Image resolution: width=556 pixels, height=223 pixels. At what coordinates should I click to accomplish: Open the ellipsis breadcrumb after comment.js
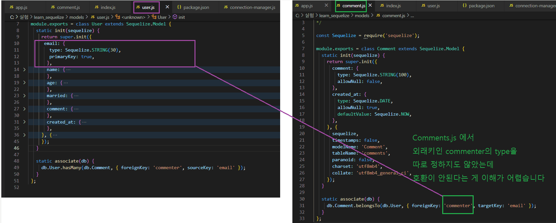pyautogui.click(x=412, y=16)
